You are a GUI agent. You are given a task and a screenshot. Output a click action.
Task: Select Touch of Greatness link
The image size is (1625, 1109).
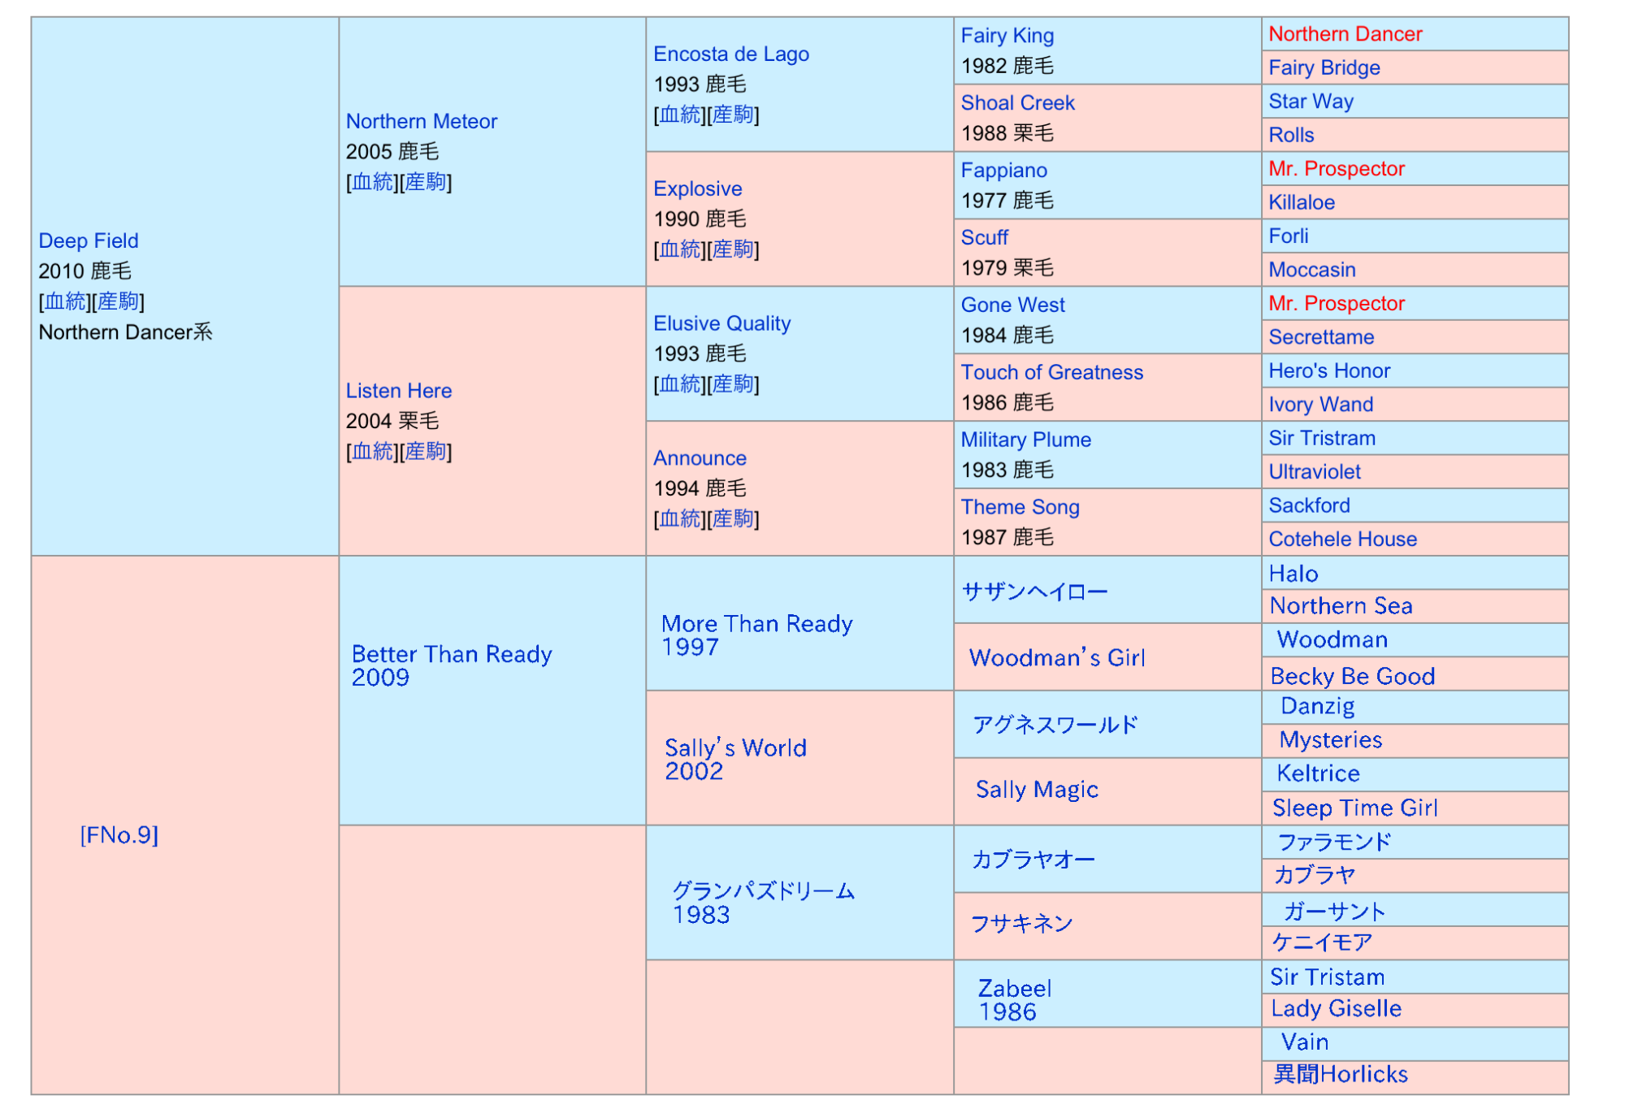(x=1051, y=372)
